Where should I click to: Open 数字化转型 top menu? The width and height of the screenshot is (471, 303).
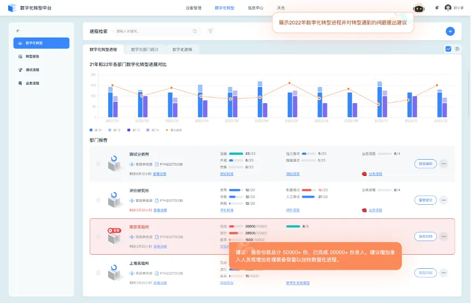pyautogui.click(x=225, y=8)
